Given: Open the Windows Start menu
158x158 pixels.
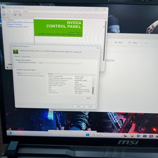Looking at the screenshot, I should click(x=88, y=135).
